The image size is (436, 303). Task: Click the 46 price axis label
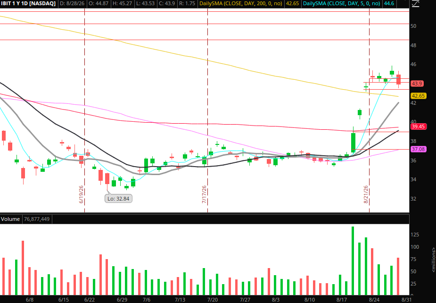coord(413,64)
